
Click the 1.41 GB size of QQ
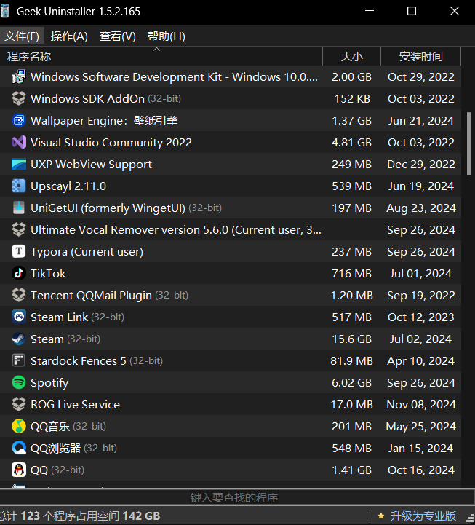click(x=351, y=470)
